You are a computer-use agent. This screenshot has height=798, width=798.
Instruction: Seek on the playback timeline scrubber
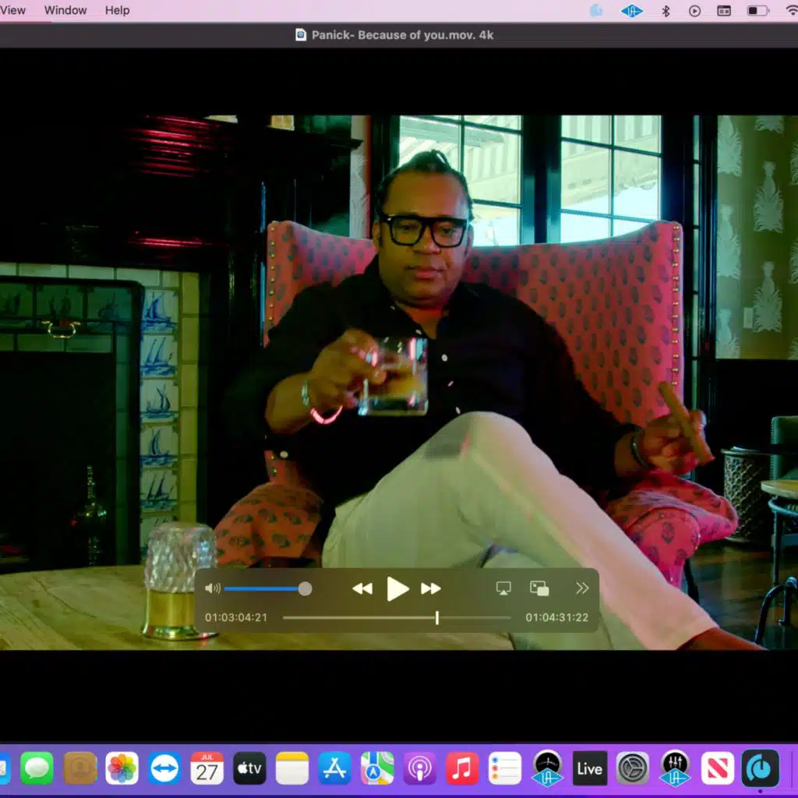397,617
